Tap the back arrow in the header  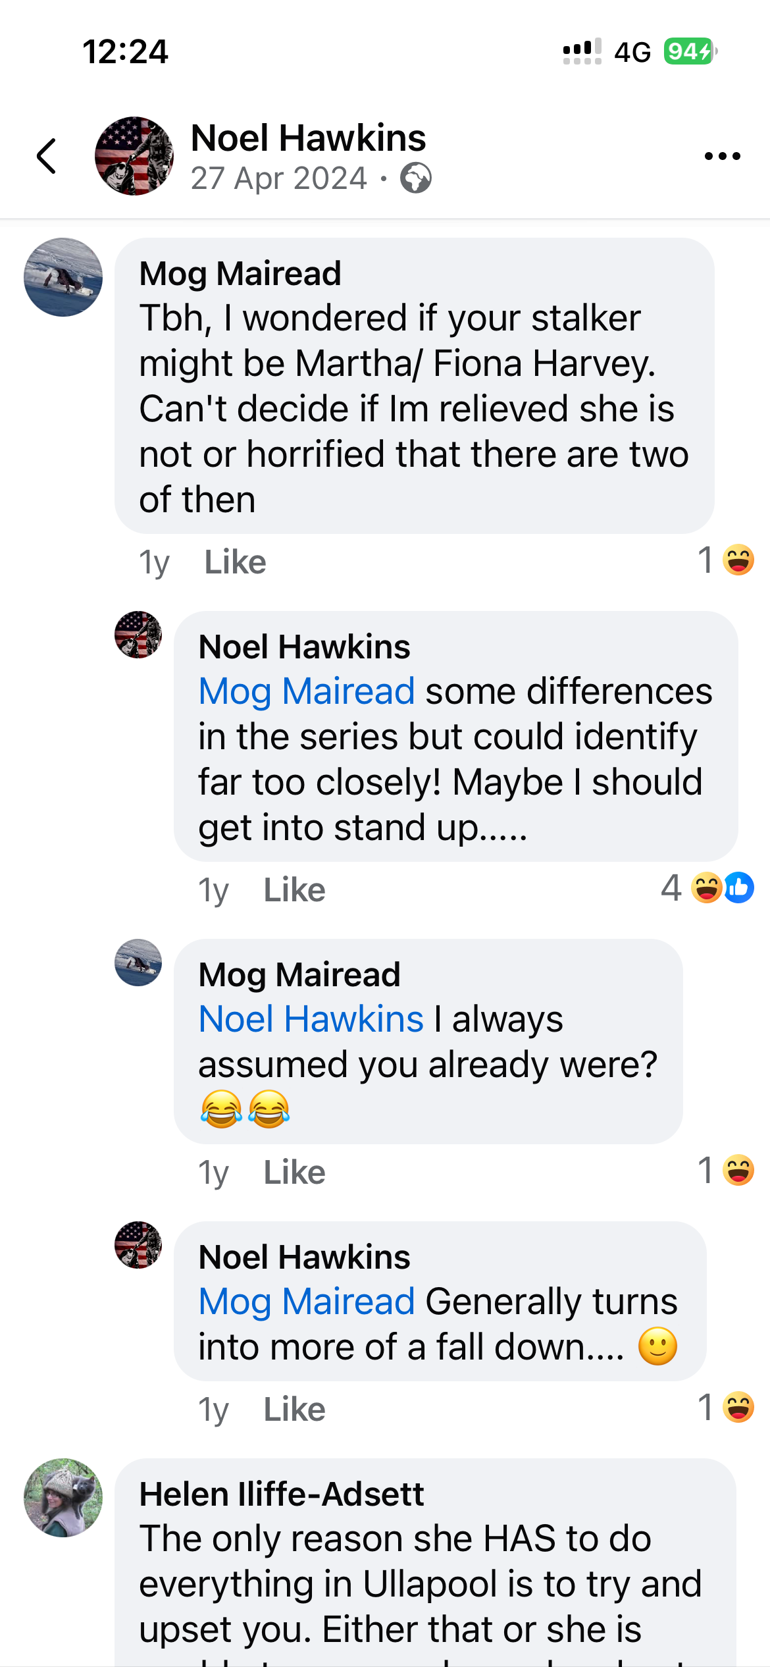pyautogui.click(x=47, y=156)
